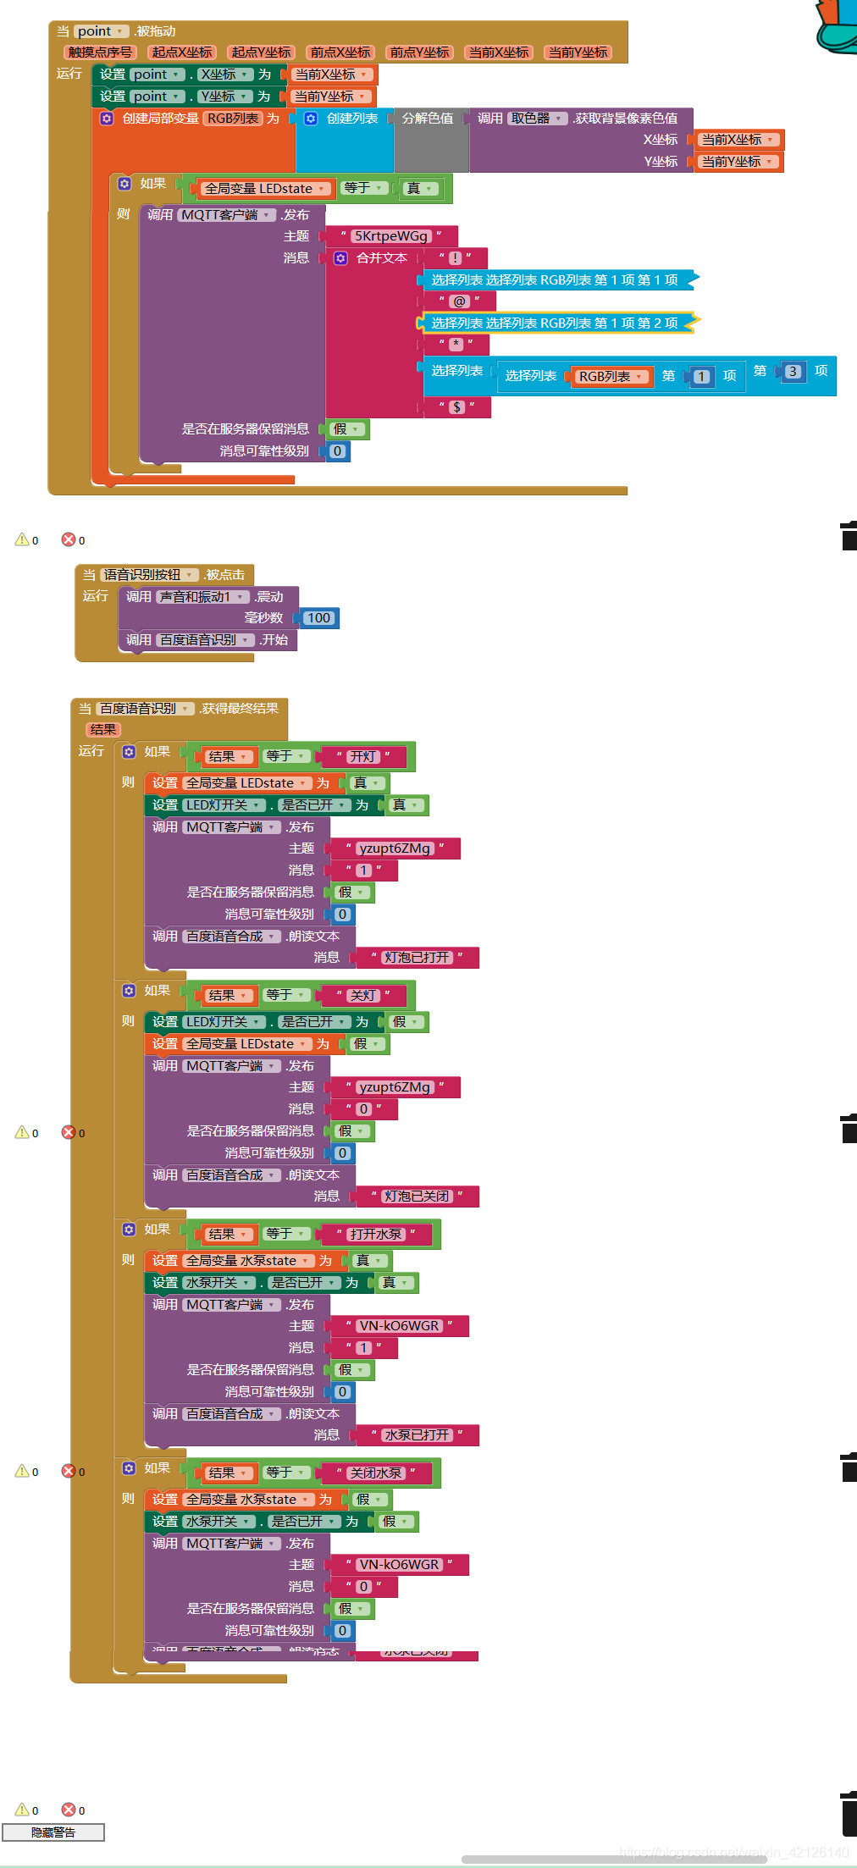Screen dimensions: 857x1868
Task: Open gear on 如果 结果 等于 打开水泵 block
Action: (129, 1230)
